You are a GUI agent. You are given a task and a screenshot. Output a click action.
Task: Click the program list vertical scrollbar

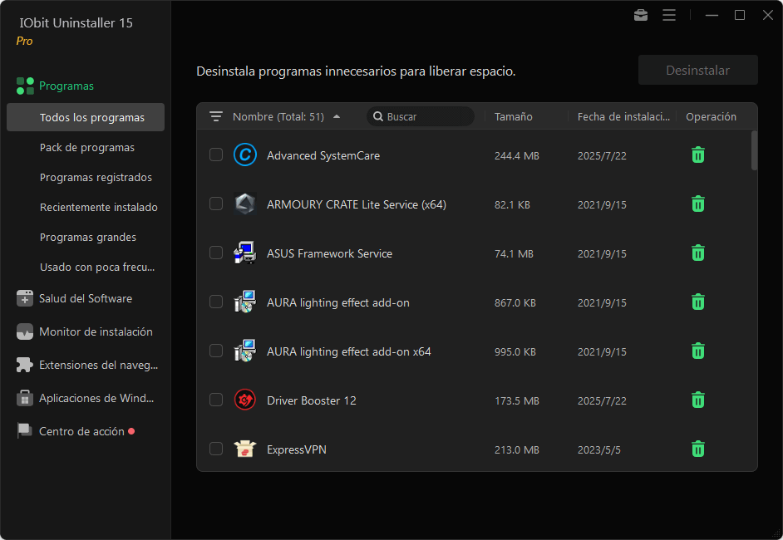click(754, 150)
